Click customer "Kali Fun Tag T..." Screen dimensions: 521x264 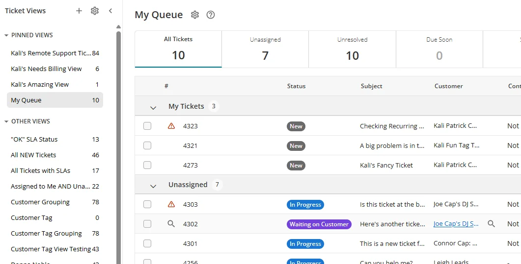pos(457,145)
